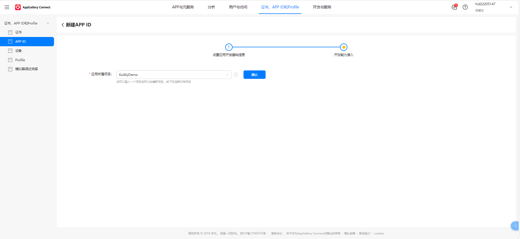The width and height of the screenshot is (520, 239).
Task: Open the help question mark icon
Action: [x=465, y=7]
